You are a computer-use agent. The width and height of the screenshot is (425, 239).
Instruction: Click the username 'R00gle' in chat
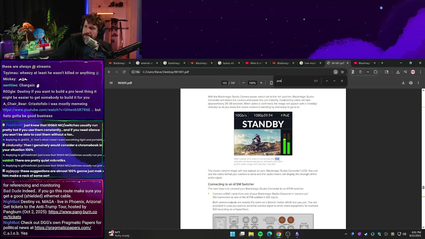[x=10, y=92]
